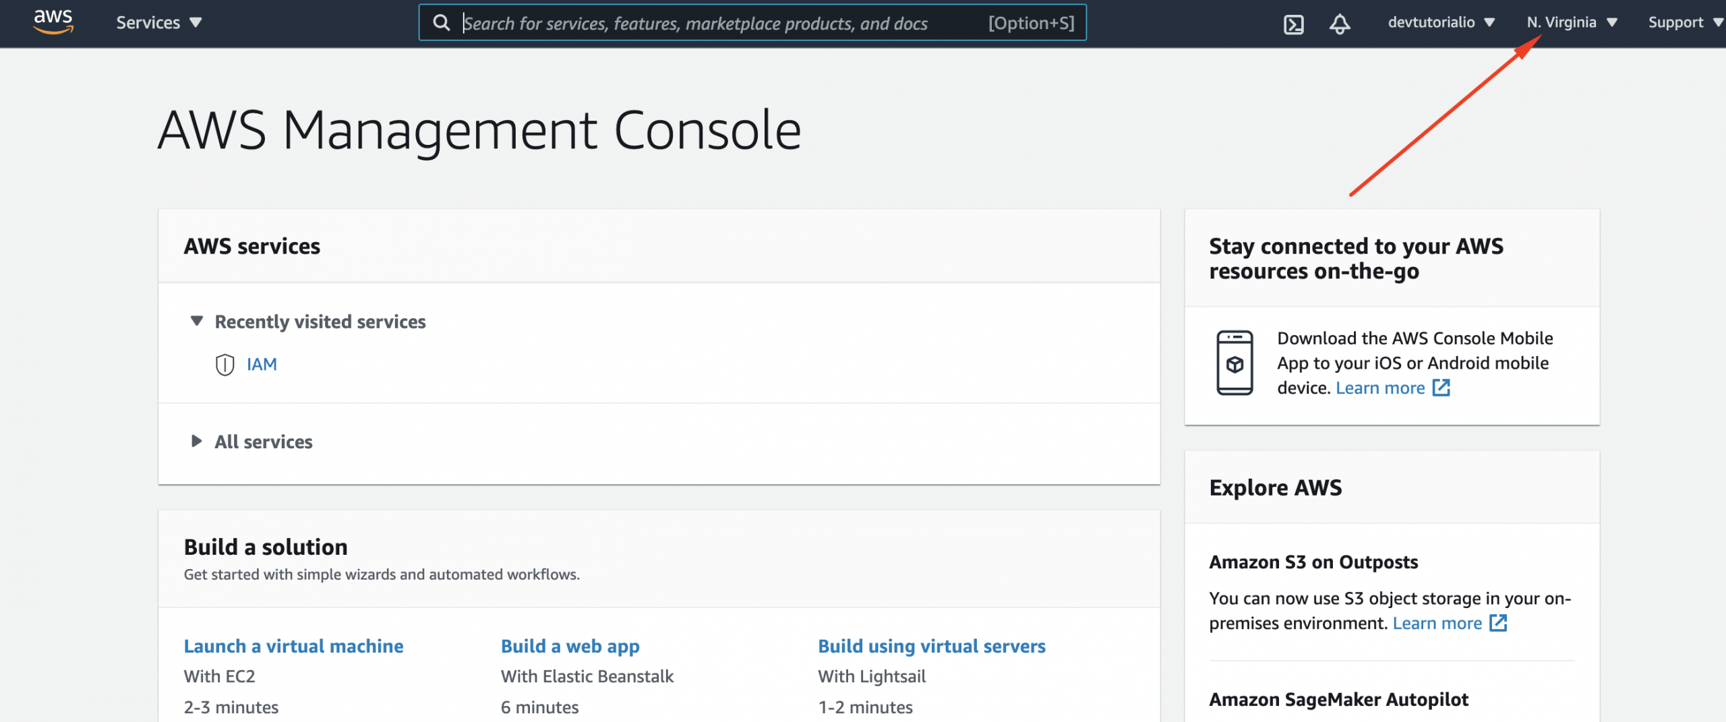1726x722 pixels.
Task: Click the AWS logo home icon
Action: coord(53,22)
